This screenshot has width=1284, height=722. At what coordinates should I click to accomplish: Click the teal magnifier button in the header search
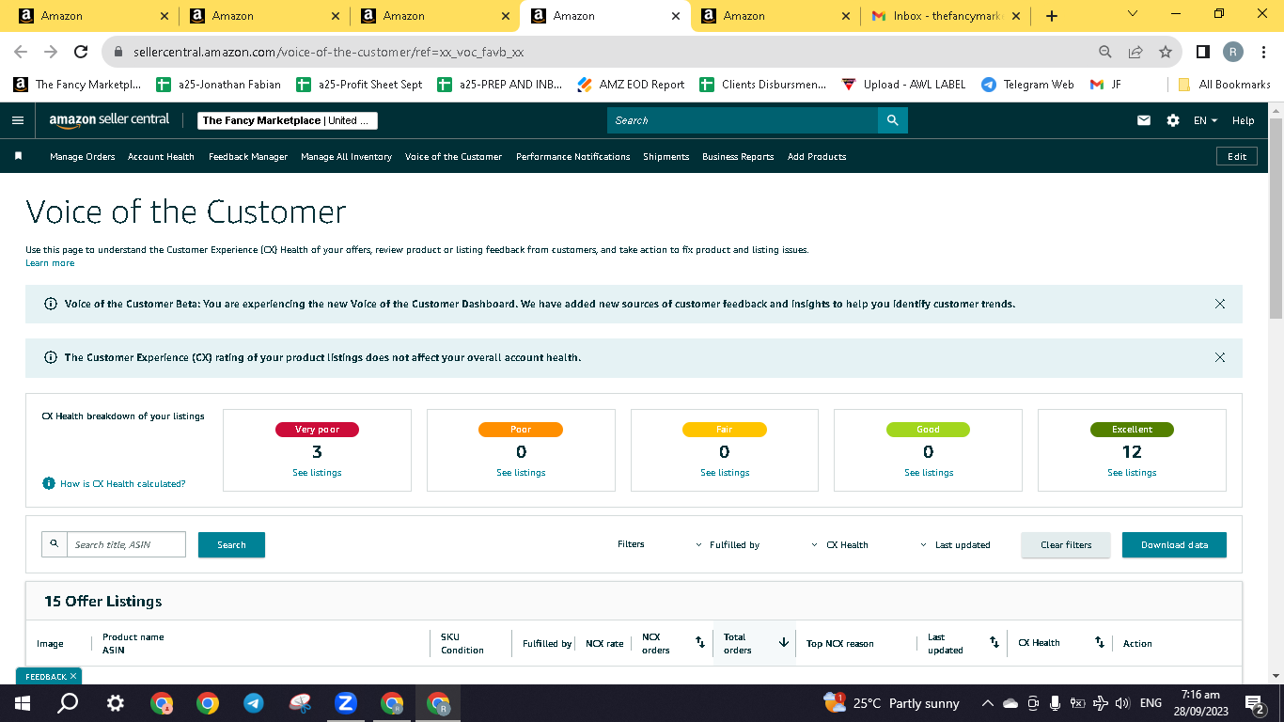[x=892, y=120]
